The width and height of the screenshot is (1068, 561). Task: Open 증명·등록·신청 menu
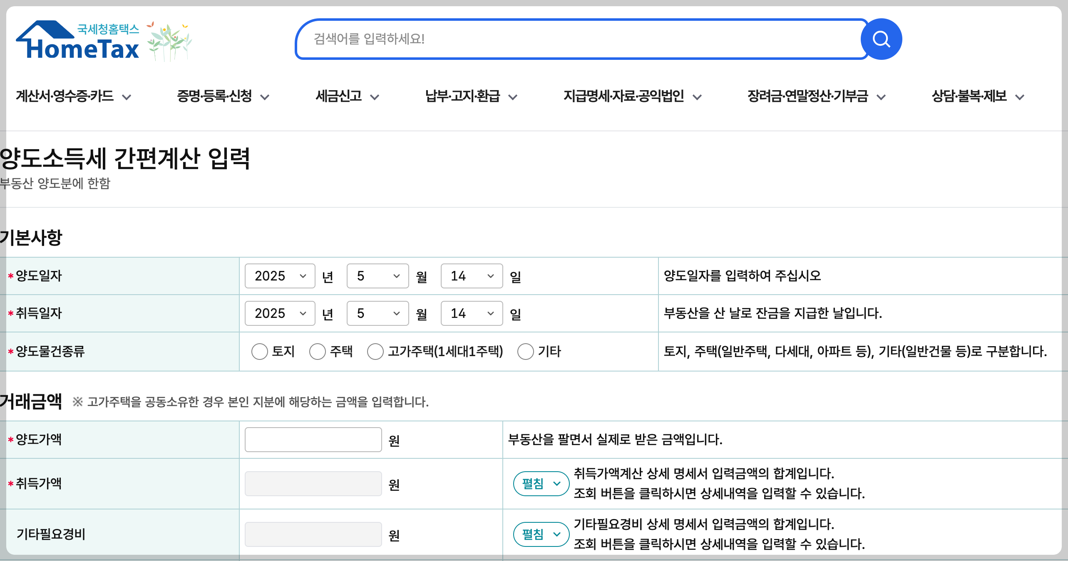[x=223, y=96]
